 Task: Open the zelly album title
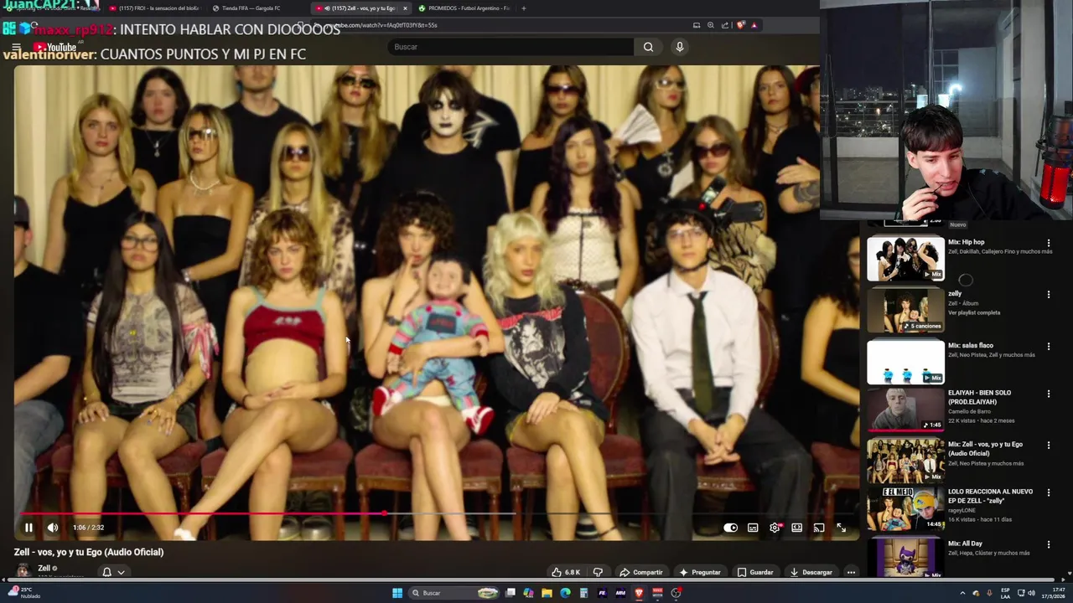(955, 294)
